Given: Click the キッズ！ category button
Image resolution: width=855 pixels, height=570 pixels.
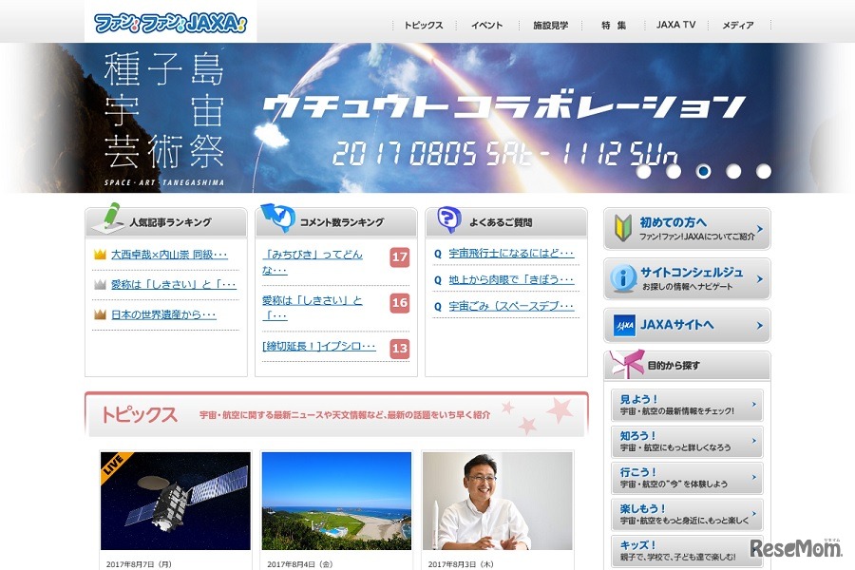Looking at the screenshot, I should [687, 551].
